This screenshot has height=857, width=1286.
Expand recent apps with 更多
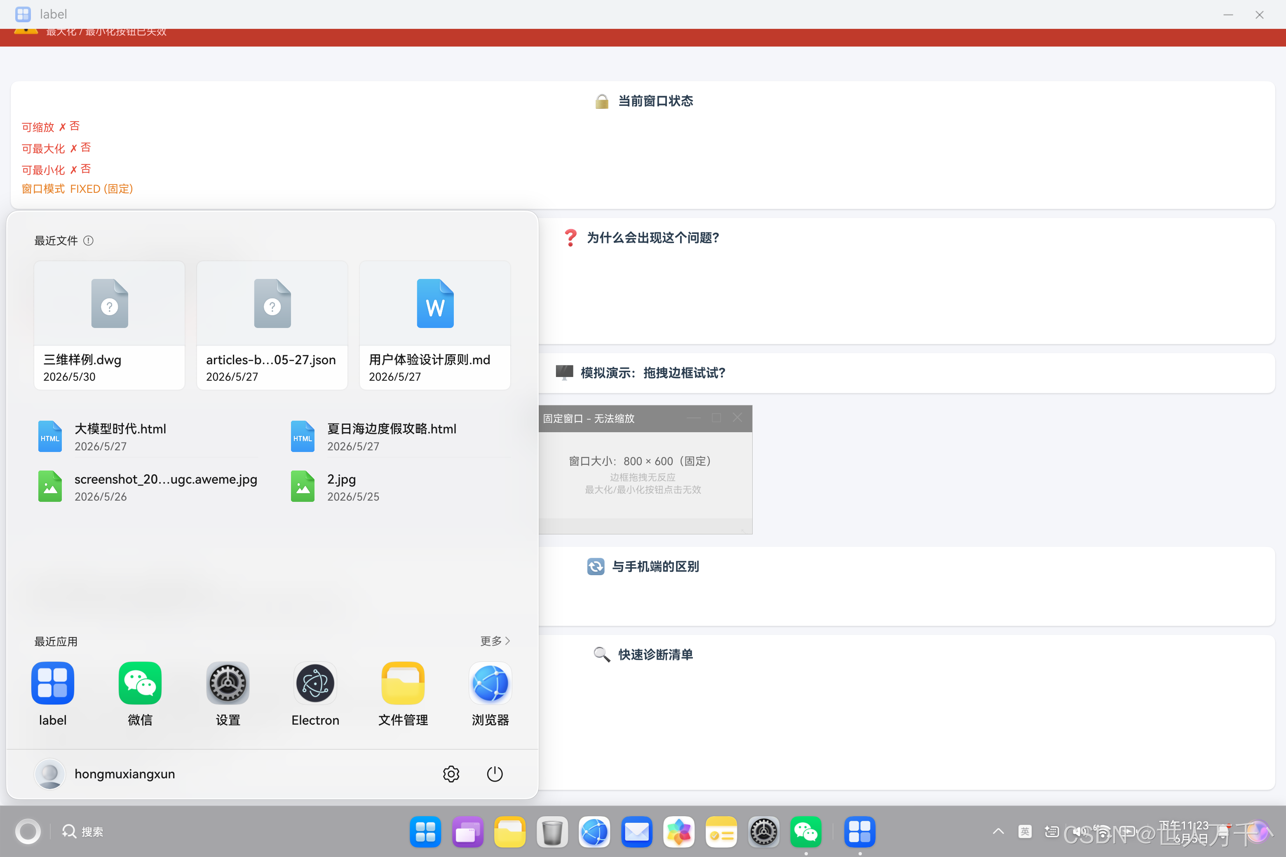pos(495,641)
